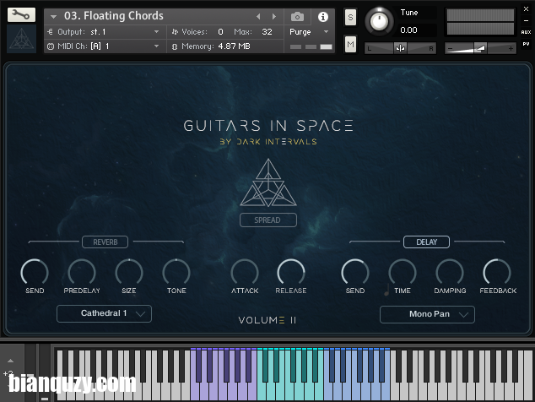Adjust the output volume slider
This screenshot has height=402, width=535.
[x=480, y=48]
